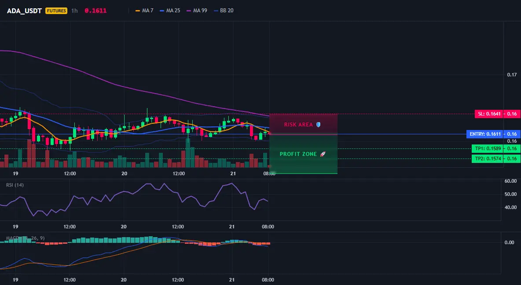Open the MACD indicator label
Viewport: 521px width, 285px height.
coord(25,238)
